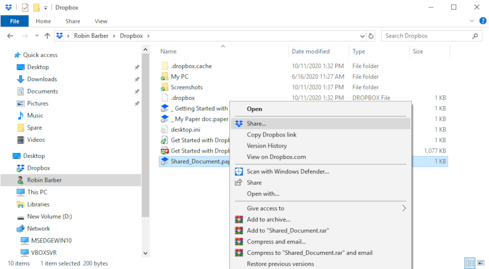This screenshot has height=269, width=489.
Task: Switch to the Home ribbon tab
Action: tap(44, 21)
